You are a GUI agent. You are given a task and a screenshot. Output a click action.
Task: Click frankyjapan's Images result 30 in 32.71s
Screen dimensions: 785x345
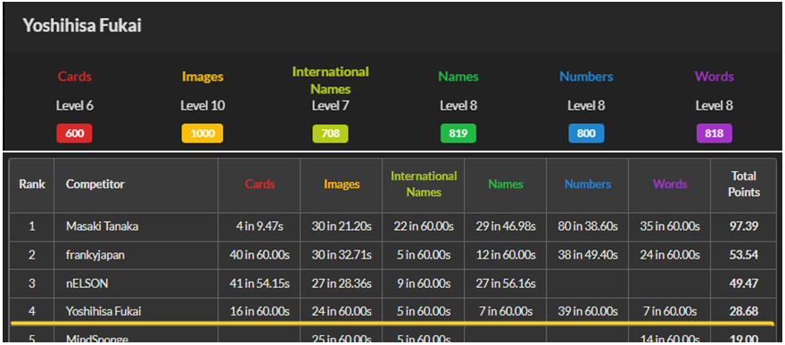click(x=342, y=255)
